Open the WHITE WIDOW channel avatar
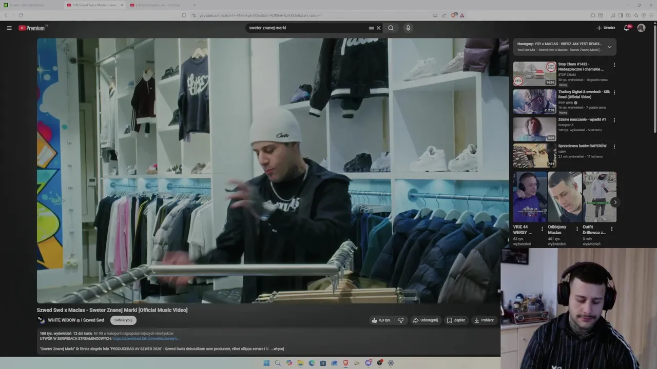The height and width of the screenshot is (369, 657). [41, 320]
